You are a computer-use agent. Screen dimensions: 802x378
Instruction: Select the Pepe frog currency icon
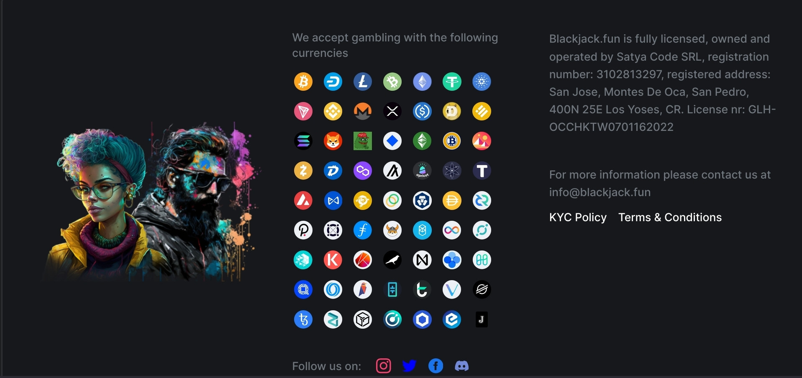coord(363,141)
